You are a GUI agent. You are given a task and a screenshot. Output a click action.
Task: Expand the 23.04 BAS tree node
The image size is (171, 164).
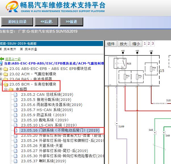pos(1,79)
